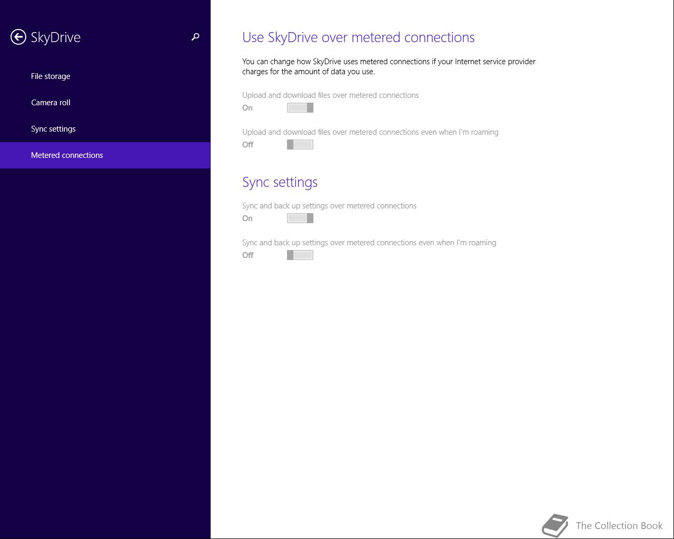Toggle sync and back up settings when roaming
This screenshot has width=674, height=539.
[x=300, y=255]
